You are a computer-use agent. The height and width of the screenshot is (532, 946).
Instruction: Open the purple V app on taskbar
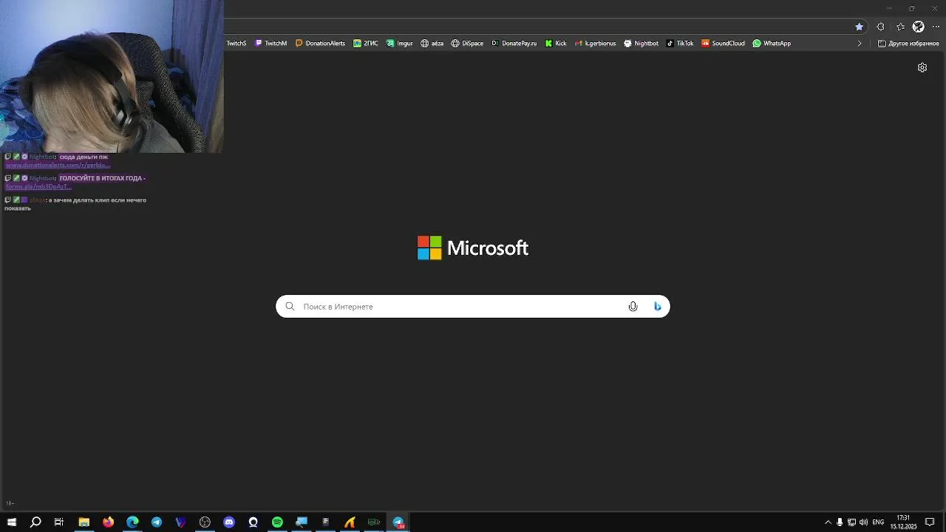[x=180, y=522]
